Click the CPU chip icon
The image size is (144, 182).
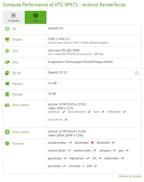pos(7,51)
